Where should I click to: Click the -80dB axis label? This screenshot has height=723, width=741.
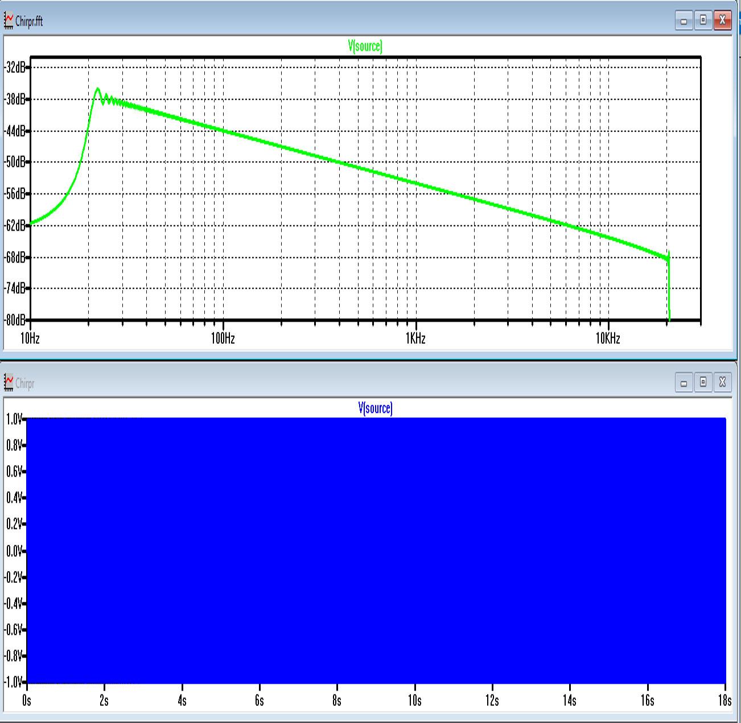pos(15,320)
